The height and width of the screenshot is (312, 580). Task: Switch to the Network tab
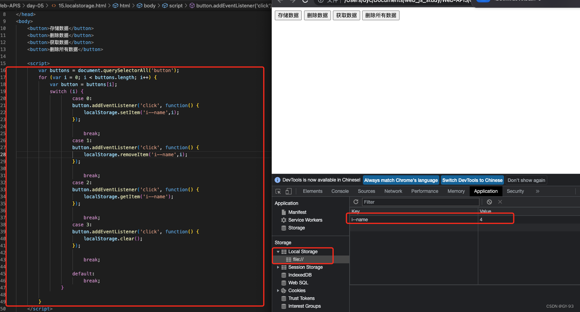tap(393, 191)
